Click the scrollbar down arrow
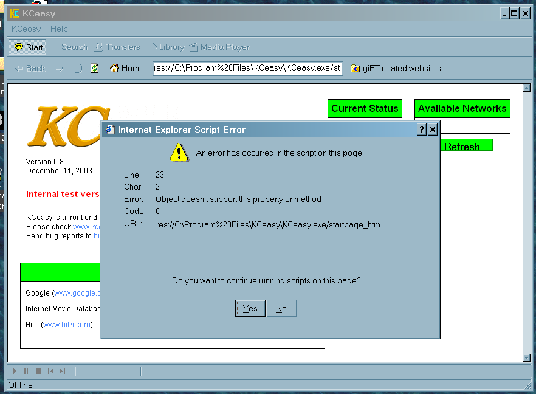Screen dimensions: 536x394 coord(526,358)
